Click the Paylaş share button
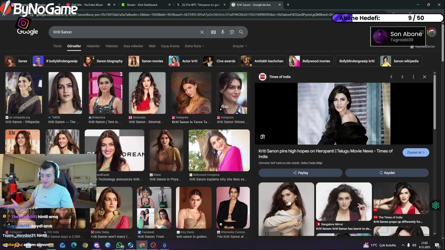The height and width of the screenshot is (250, 445). pyautogui.click(x=300, y=173)
